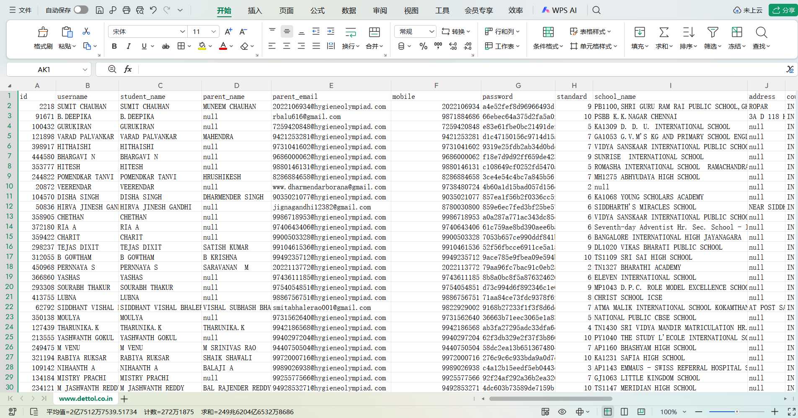Open the font size dropdown
Viewport: 798px width, 418px height.
pyautogui.click(x=214, y=31)
